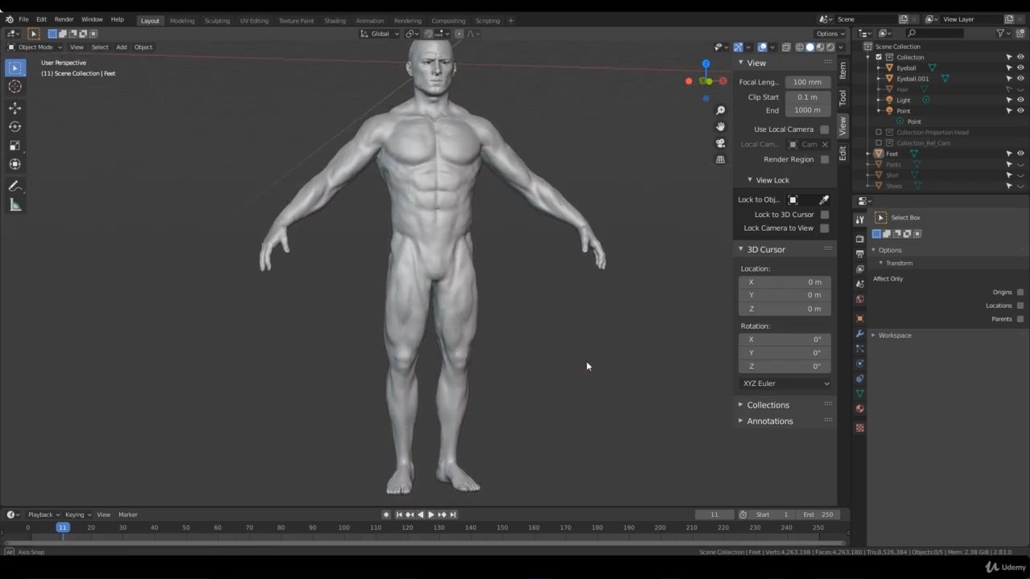Open the Render menu
The height and width of the screenshot is (579, 1030).
click(64, 19)
